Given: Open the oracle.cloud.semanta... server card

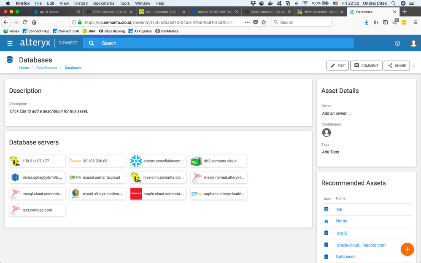Looking at the screenshot, I should (158, 194).
